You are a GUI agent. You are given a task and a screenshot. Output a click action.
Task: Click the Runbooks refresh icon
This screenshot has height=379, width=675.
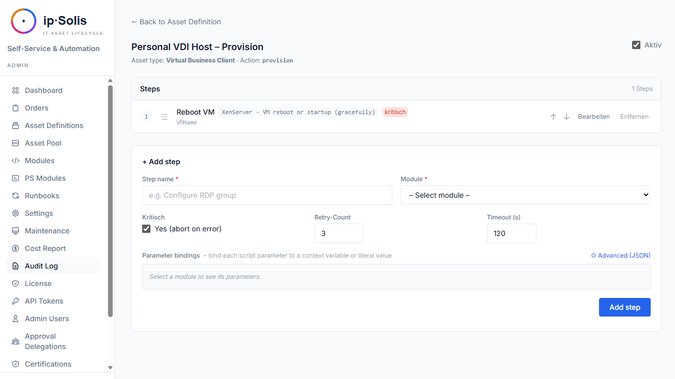(x=16, y=196)
